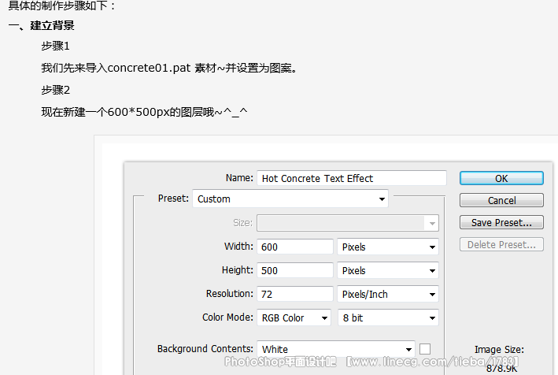Open the Preset dropdown showing Custom
Image resolution: width=558 pixels, height=375 pixels.
(x=290, y=199)
